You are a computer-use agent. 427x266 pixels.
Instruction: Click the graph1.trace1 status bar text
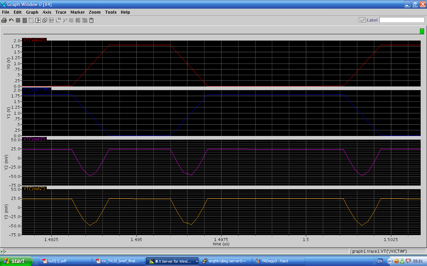[x=379, y=251]
